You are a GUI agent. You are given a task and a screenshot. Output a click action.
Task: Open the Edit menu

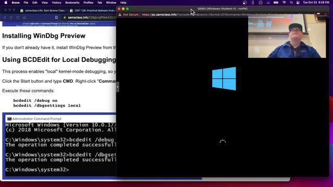tap(35, 3)
